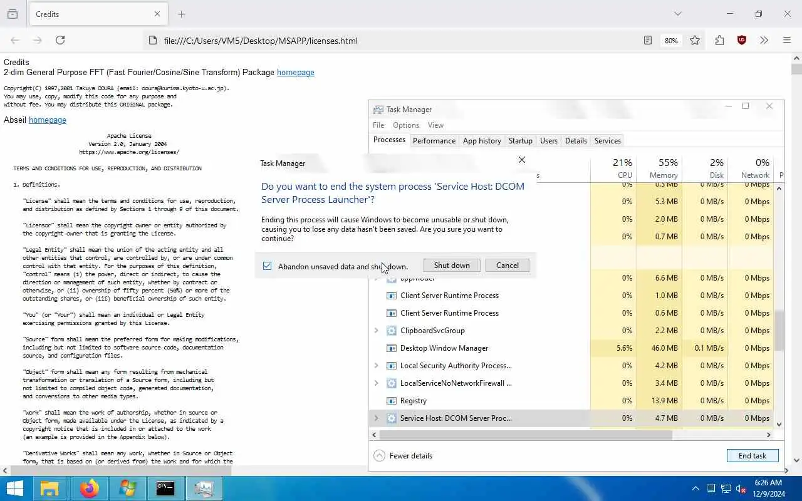The image size is (802, 501).
Task: Sort processes by Network column
Action: coord(751,168)
